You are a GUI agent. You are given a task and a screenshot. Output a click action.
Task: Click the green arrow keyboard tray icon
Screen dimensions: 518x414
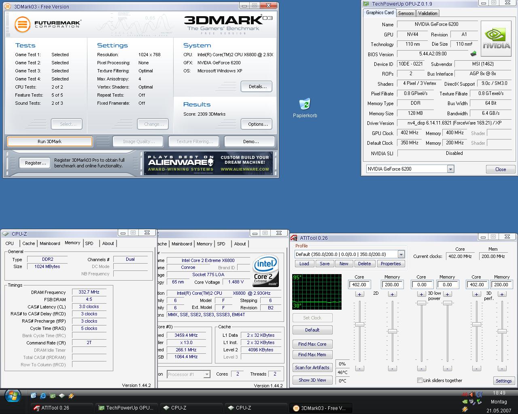click(x=480, y=402)
